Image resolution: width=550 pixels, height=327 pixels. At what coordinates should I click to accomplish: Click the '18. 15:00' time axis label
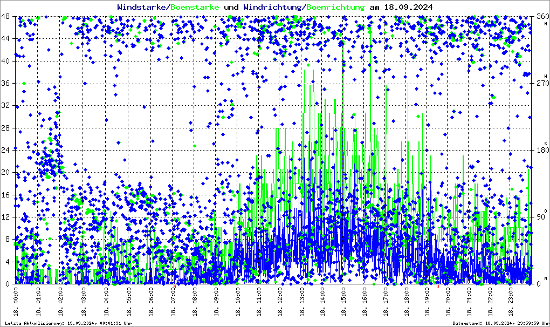tap(343, 302)
